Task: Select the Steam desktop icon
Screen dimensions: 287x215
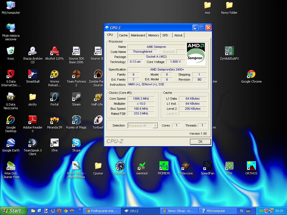Action: [76, 97]
